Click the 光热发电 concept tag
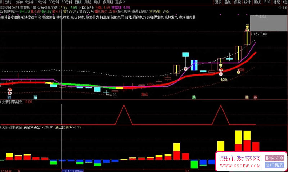 (171, 17)
